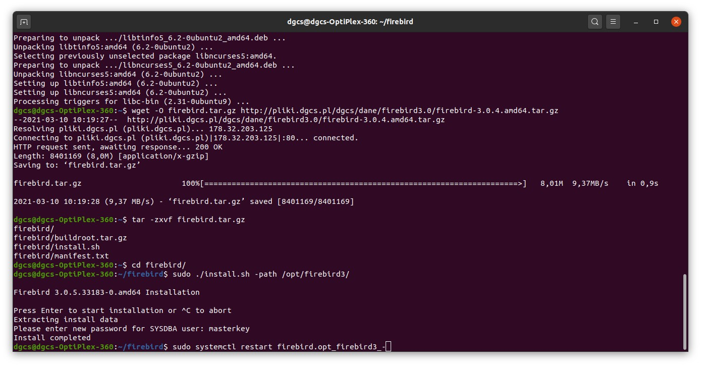The height and width of the screenshot is (366, 701).
Task: Click the new tab plus icon
Action: [x=24, y=22]
